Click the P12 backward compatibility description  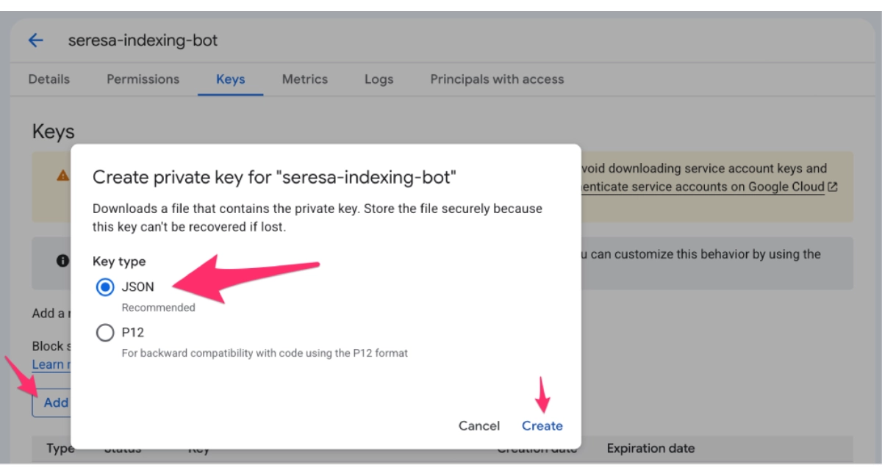265,353
